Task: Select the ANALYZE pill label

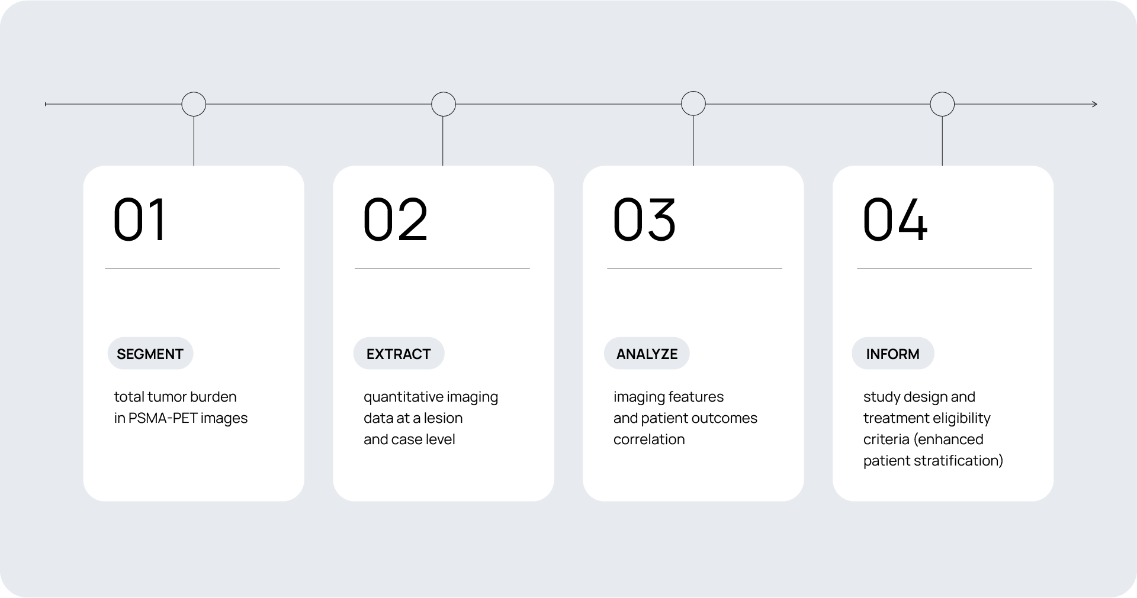Action: click(647, 354)
